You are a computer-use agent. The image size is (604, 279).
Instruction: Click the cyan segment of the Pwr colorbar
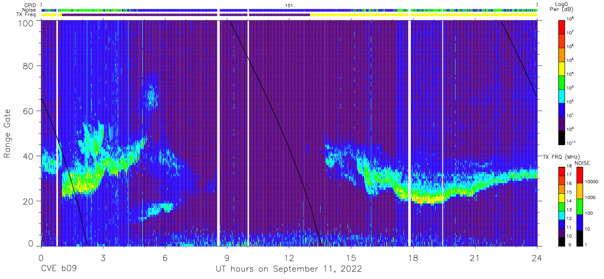coord(562,96)
